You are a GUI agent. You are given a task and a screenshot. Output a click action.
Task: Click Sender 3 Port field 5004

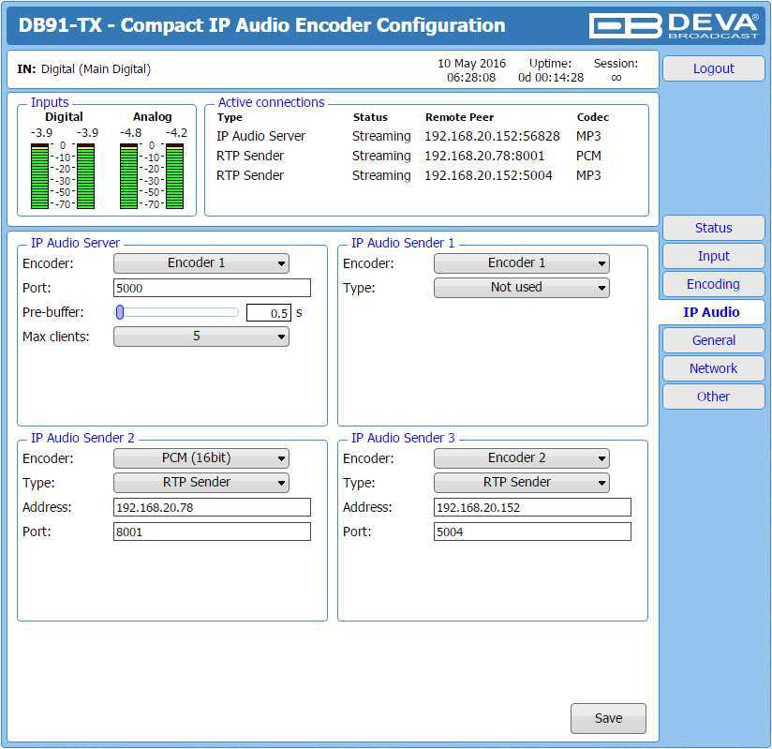(x=532, y=532)
